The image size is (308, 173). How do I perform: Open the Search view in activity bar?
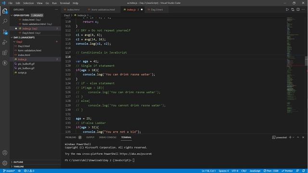(5, 21)
